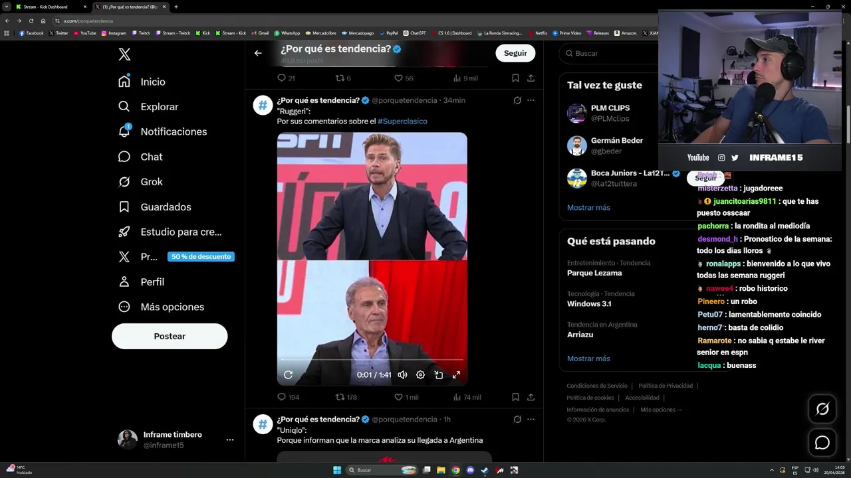851x478 pixels.
Task: Open Más opciones in the sidebar
Action: pos(161,307)
